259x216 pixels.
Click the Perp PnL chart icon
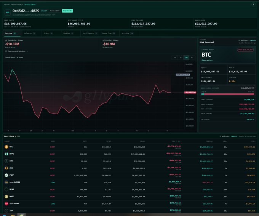(104, 40)
